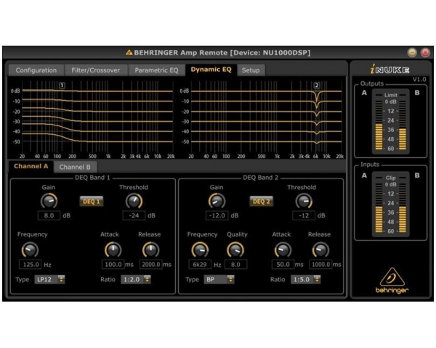
Task: Toggle the DEQ 1 button
Action: [x=92, y=202]
